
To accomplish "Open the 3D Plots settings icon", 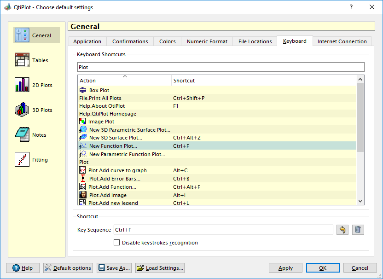I will pyautogui.click(x=22, y=110).
